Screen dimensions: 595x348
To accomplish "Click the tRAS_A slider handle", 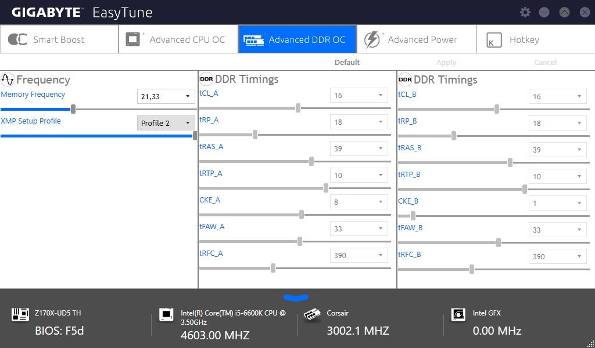I will click(x=311, y=162).
